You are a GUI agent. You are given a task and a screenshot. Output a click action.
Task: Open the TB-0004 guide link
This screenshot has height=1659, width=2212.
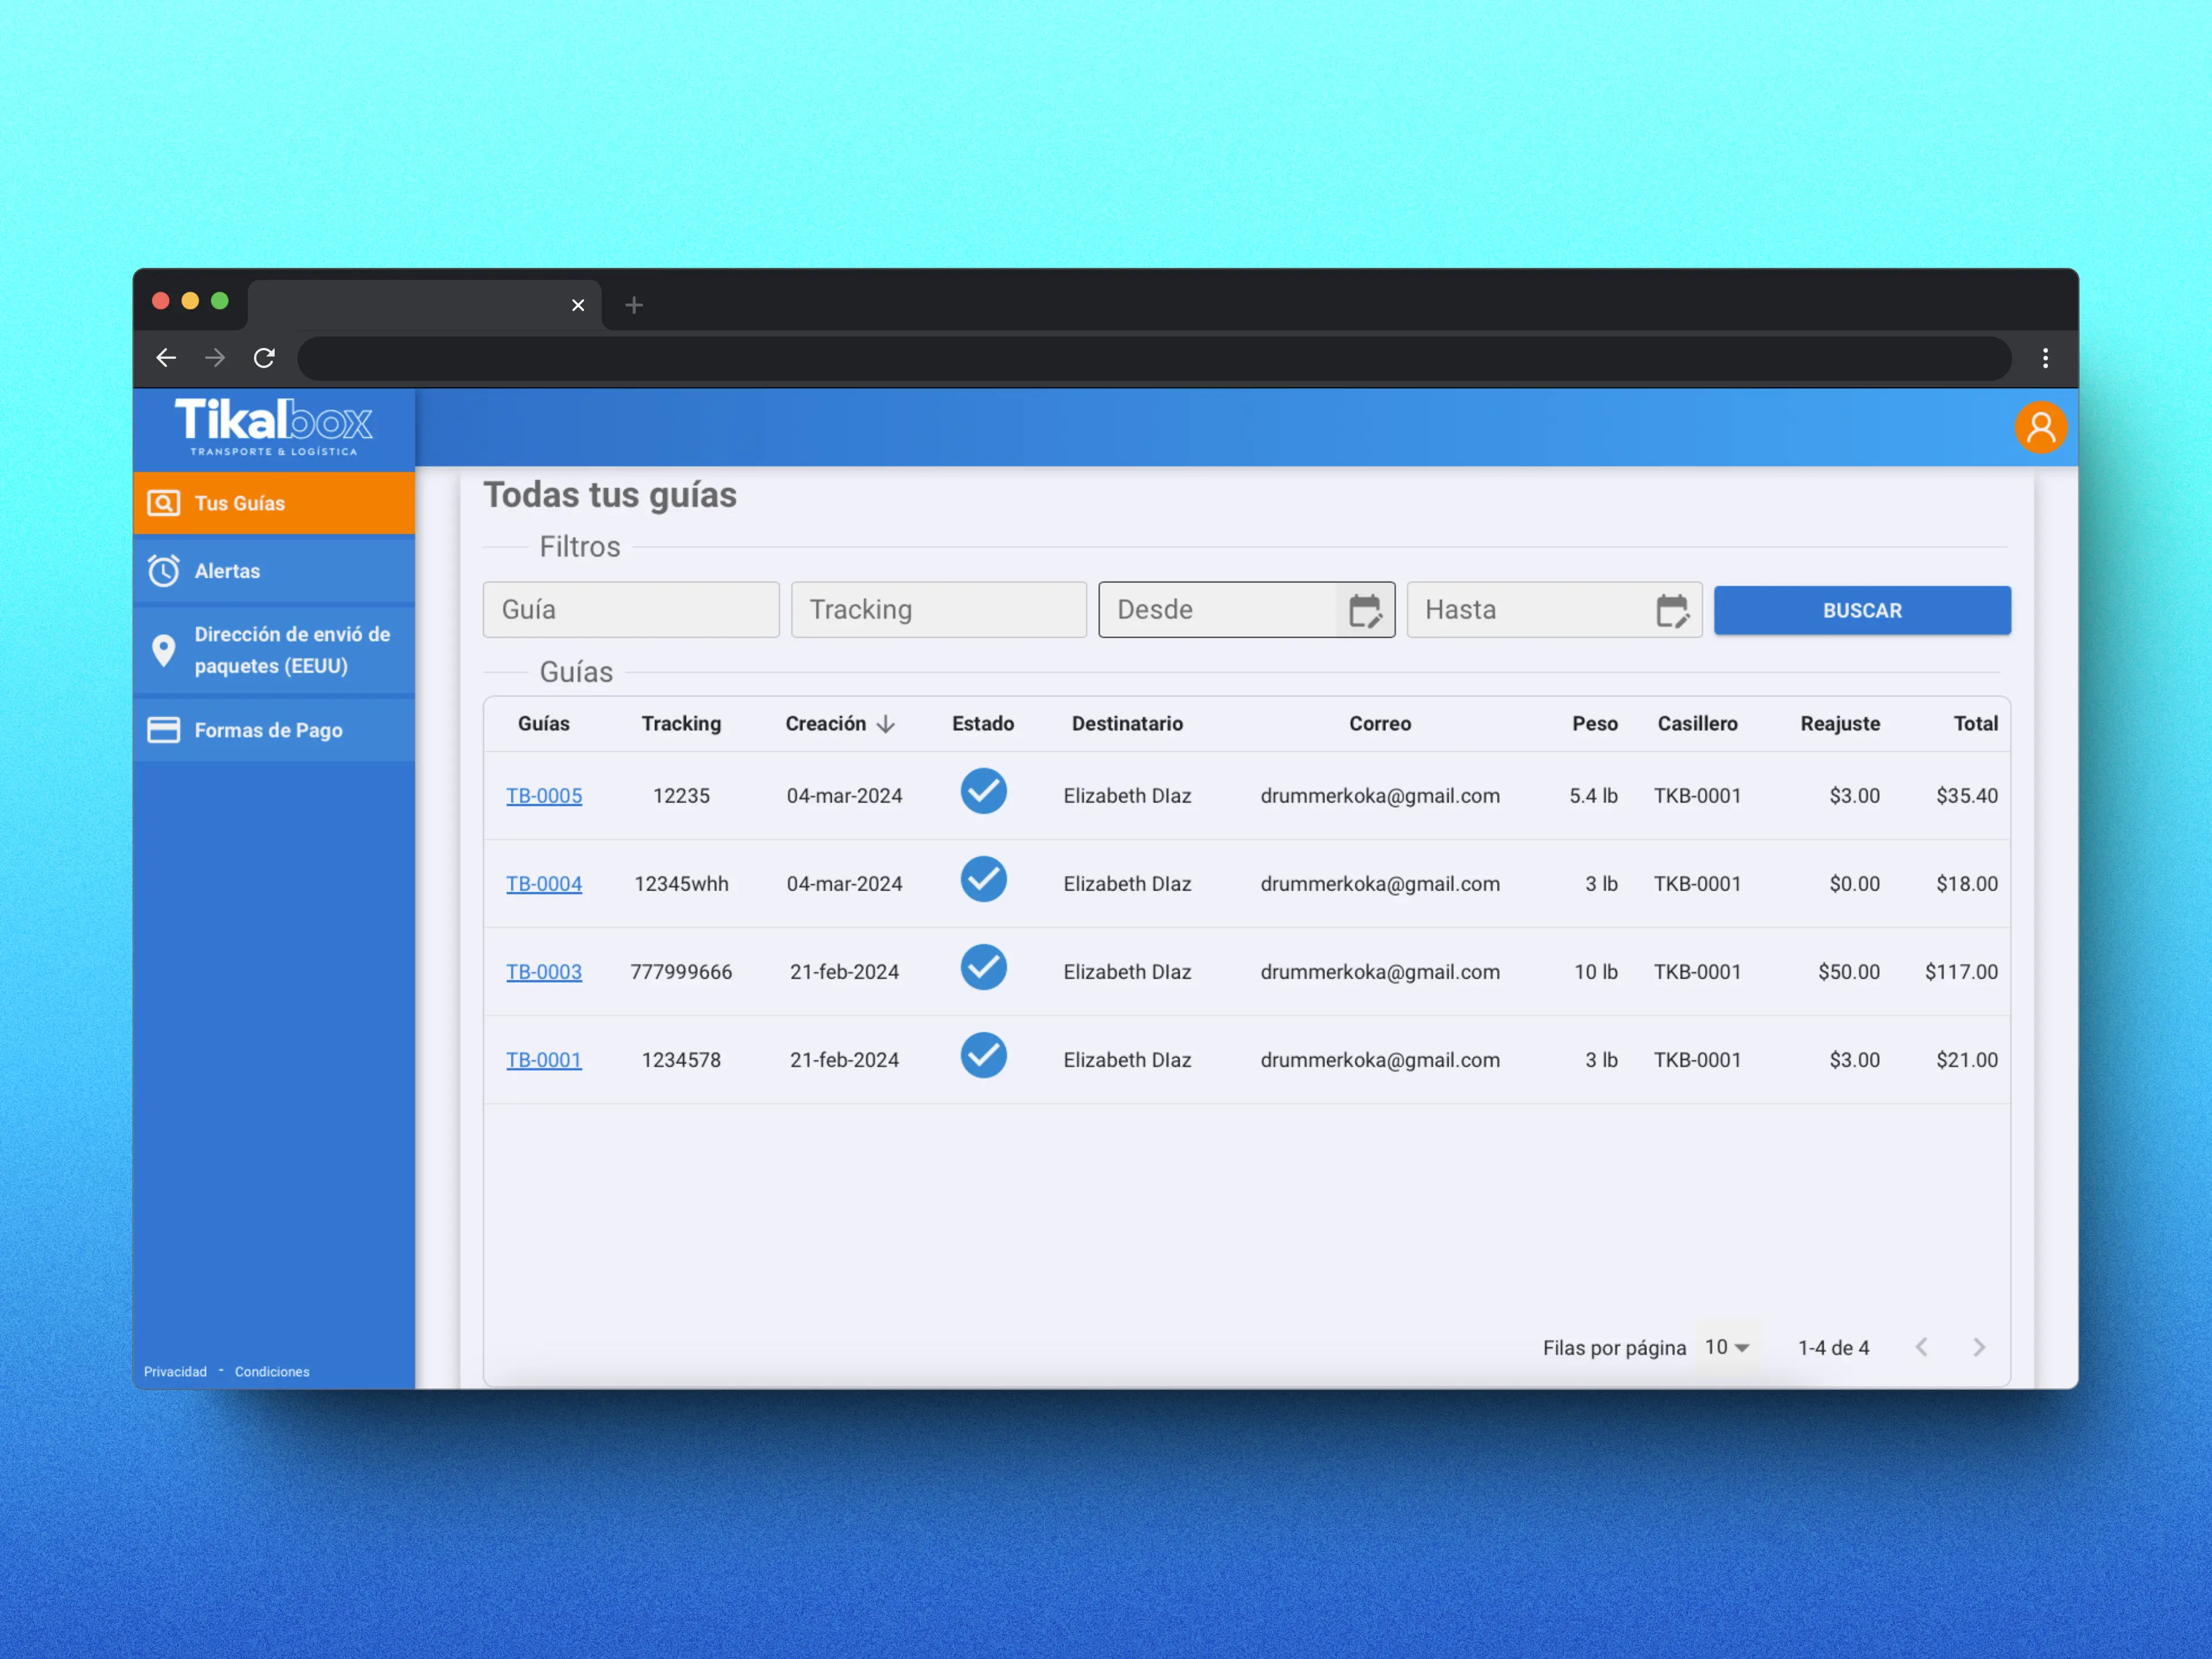coord(544,884)
